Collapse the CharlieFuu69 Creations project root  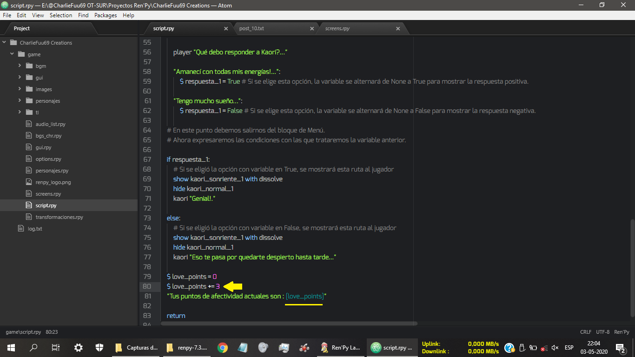point(4,43)
